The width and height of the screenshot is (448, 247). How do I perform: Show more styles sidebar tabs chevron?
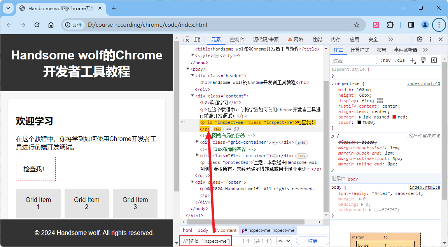pos(425,50)
